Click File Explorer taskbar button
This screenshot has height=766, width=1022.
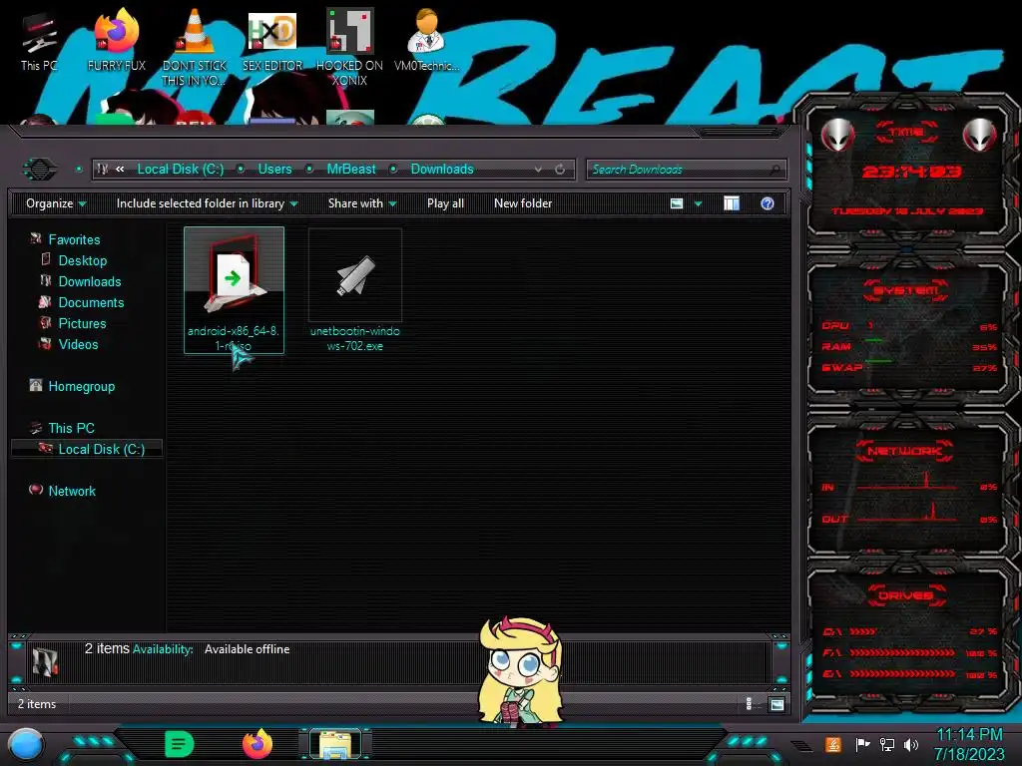pyautogui.click(x=335, y=744)
